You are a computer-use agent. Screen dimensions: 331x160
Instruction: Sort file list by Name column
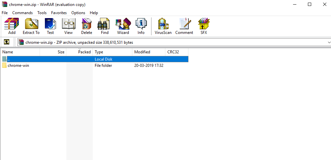20,52
